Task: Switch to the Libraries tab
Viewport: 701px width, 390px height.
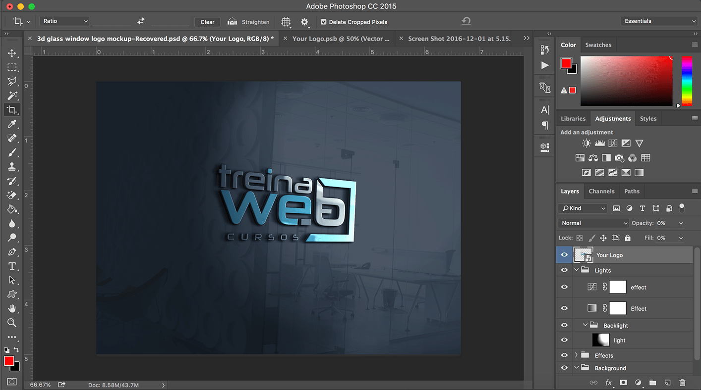Action: [x=573, y=119]
